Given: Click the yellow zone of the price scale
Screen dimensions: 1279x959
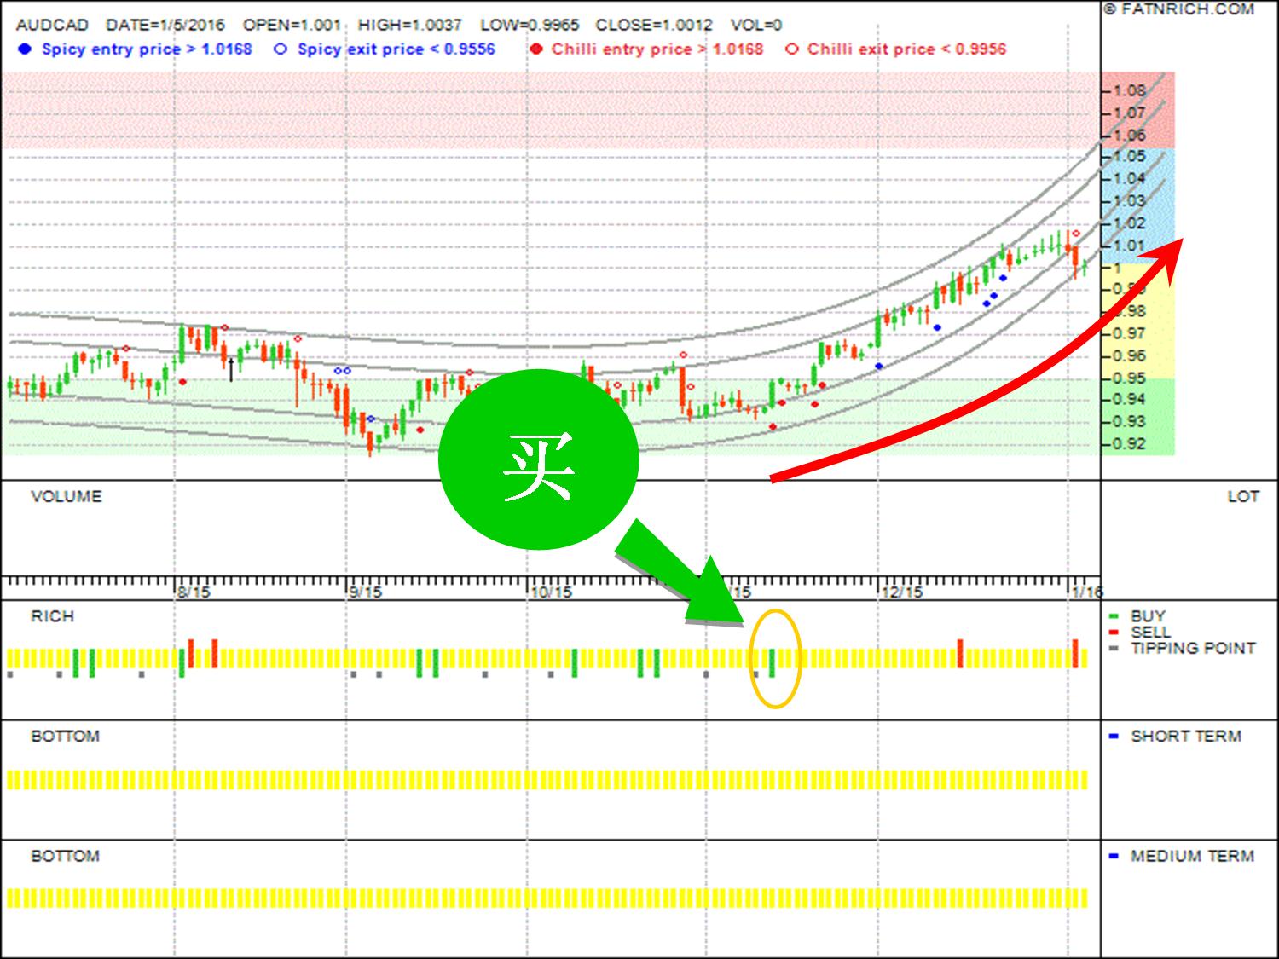Looking at the screenshot, I should click(1138, 321).
